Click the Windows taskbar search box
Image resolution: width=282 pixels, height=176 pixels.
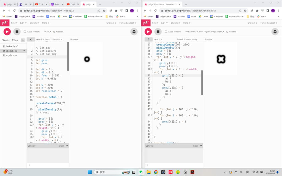click(x=110, y=172)
